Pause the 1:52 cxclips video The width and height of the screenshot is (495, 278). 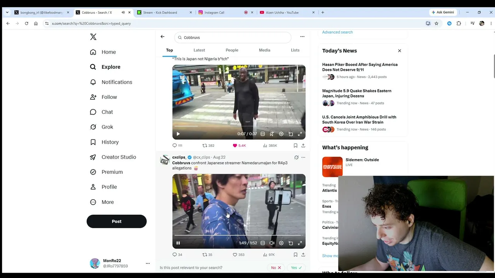click(x=178, y=243)
